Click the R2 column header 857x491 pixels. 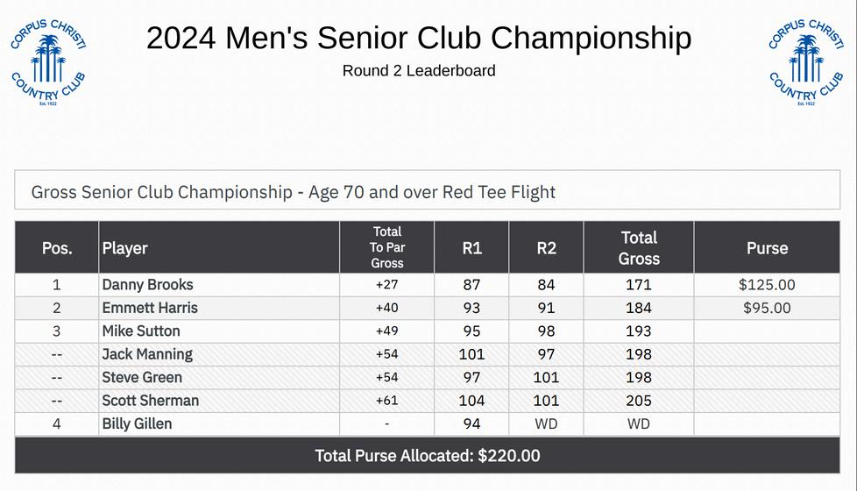point(546,248)
